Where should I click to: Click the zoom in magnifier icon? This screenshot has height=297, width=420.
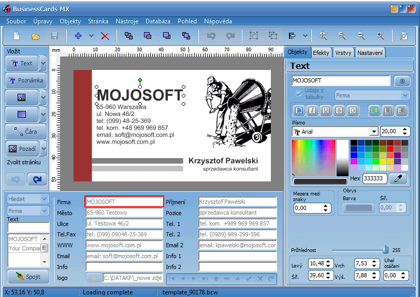point(380,36)
